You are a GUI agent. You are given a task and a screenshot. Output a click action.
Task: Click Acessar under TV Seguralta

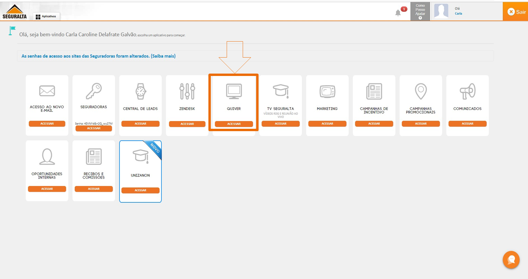click(281, 124)
